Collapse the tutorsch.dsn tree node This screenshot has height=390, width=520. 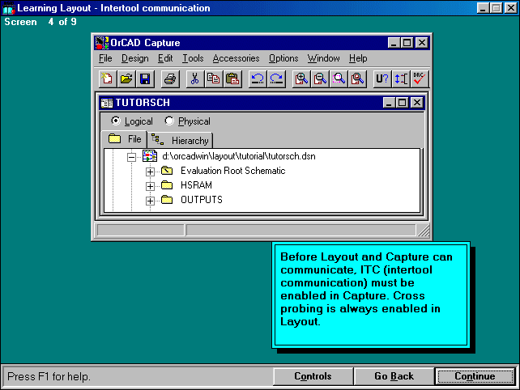[131, 156]
